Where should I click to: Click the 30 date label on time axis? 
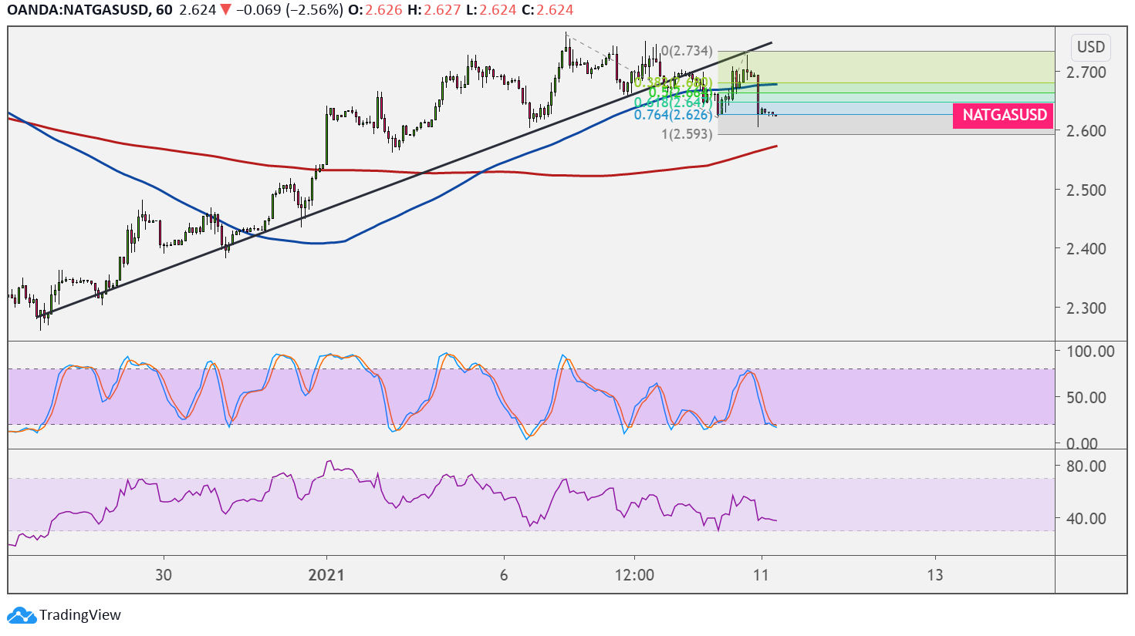pos(164,575)
